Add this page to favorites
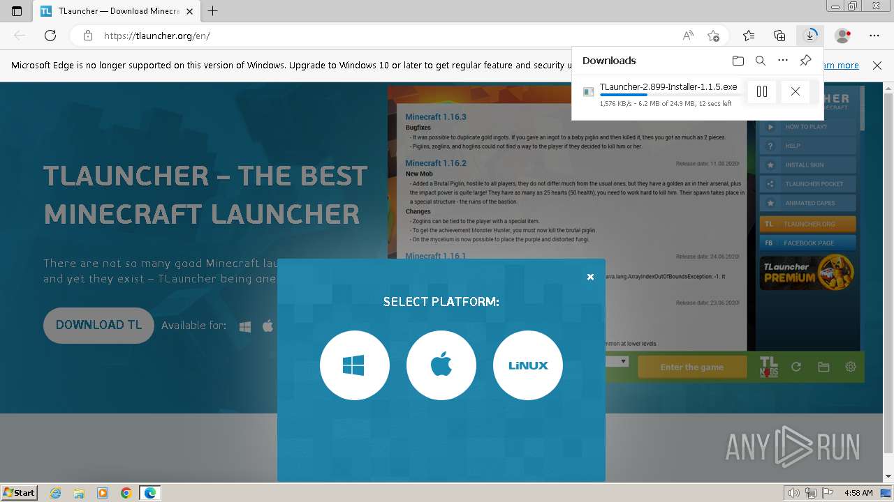This screenshot has height=502, width=894. coord(713,36)
